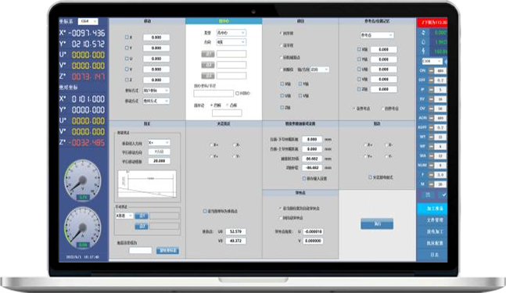Click the lower current gauge dial

point(83,227)
